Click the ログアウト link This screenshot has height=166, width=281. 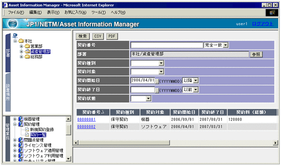[263, 24]
